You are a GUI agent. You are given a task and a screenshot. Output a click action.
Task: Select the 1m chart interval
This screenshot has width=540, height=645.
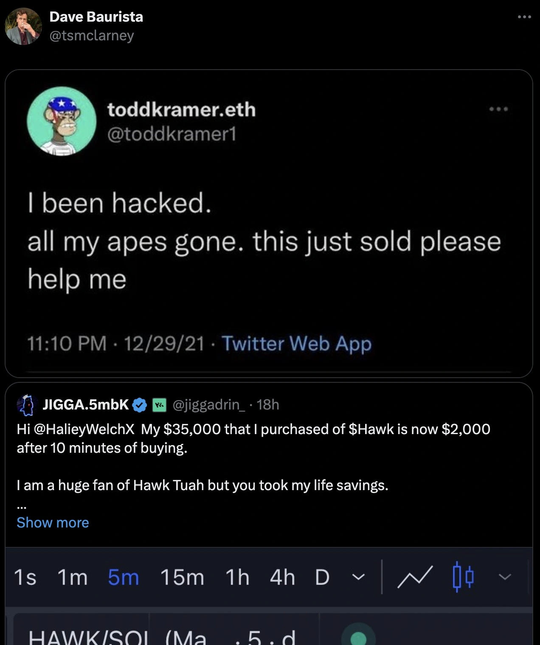coord(72,578)
